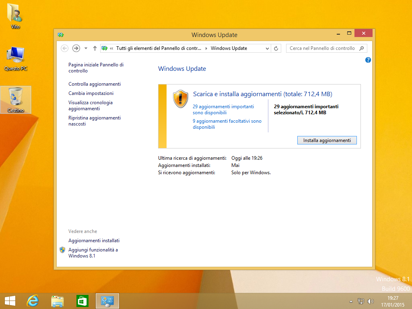Click the 'Oggi alle 19:26' text

pyautogui.click(x=247, y=158)
